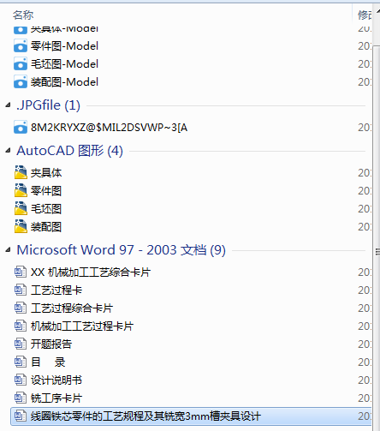Select document 铣工序卡片
The height and width of the screenshot is (431, 380).
click(x=56, y=398)
